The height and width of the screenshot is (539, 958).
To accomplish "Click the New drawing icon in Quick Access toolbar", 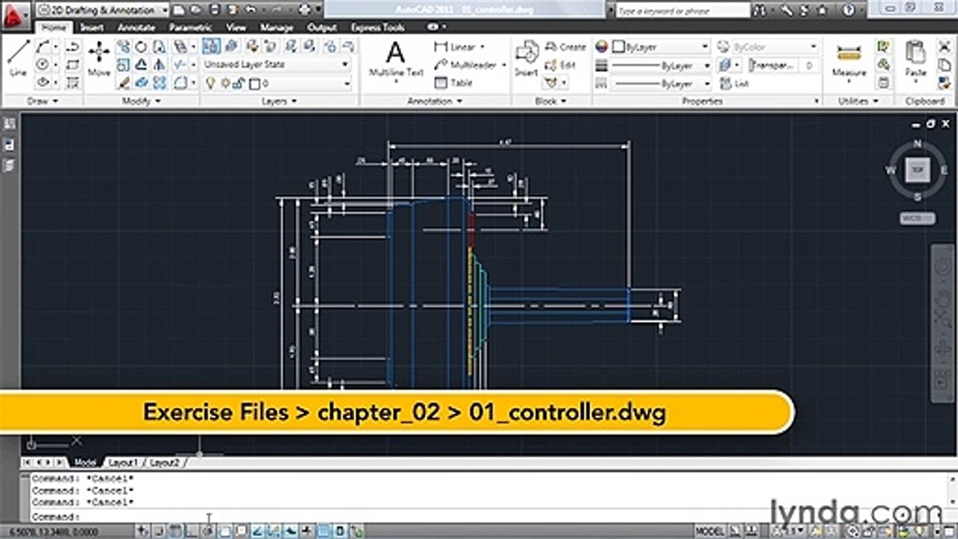I will (180, 10).
